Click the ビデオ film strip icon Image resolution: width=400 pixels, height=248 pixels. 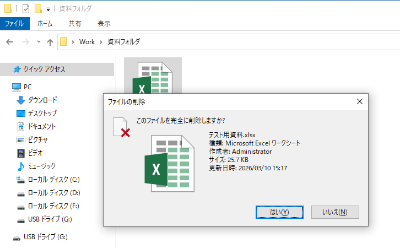(x=21, y=153)
